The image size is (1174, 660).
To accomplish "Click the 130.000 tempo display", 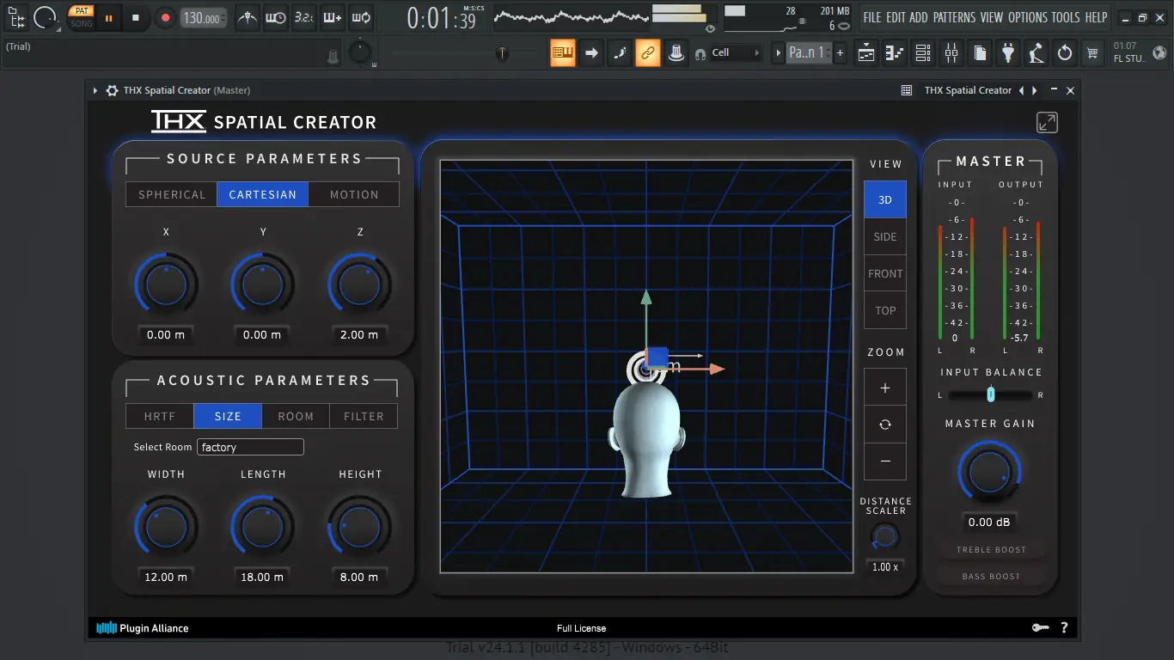I will click(x=203, y=17).
